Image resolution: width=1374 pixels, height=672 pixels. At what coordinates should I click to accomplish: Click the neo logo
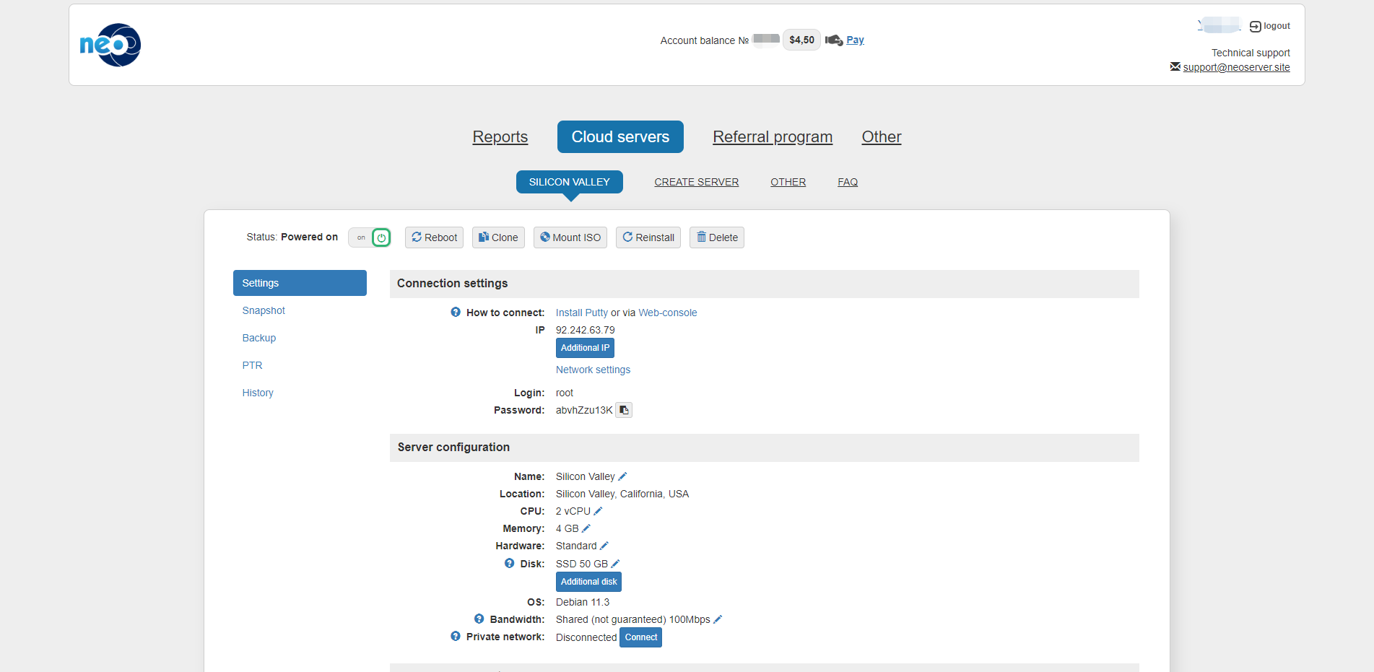click(110, 45)
